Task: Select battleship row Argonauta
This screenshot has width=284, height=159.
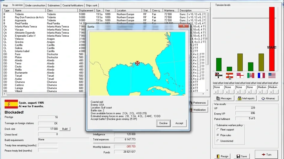Action: click(104, 20)
